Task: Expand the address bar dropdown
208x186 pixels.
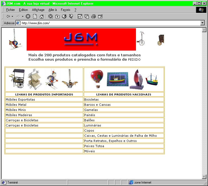Action: pyautogui.click(x=203, y=23)
